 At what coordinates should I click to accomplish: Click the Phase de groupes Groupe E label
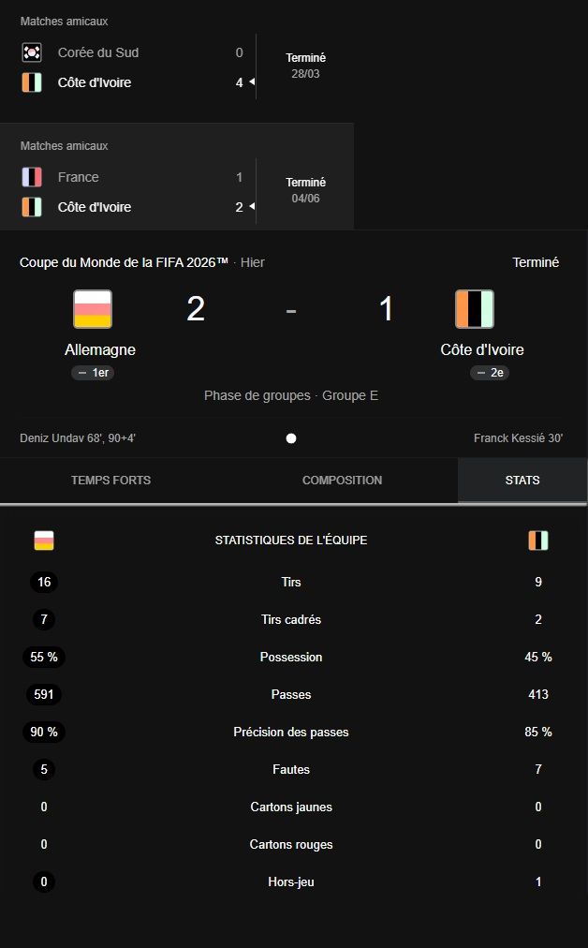pos(291,395)
